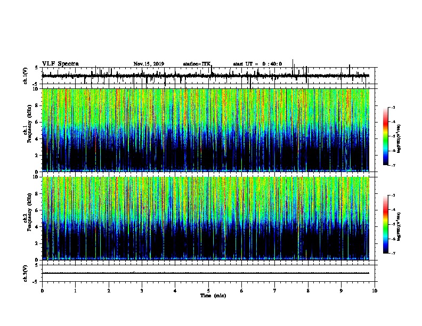This screenshot has height=326, width=422.
Task: Click the "-3" tick on ch.2 colorbar
Action: pyautogui.click(x=393, y=195)
